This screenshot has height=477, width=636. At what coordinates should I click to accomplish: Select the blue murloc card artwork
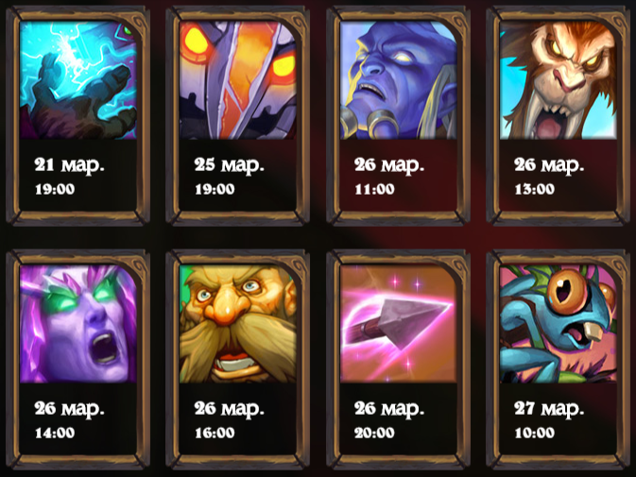click(x=559, y=324)
